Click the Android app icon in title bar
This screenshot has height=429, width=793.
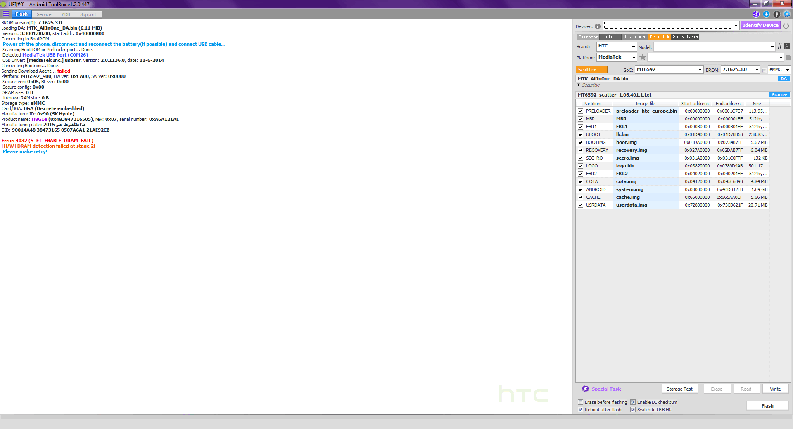pos(4,4)
